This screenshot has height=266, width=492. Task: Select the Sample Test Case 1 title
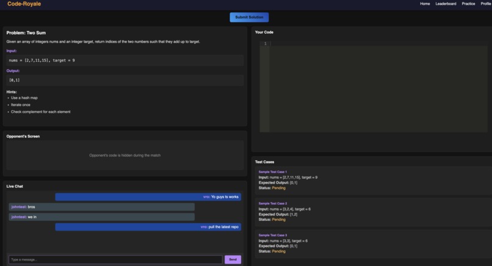pyautogui.click(x=273, y=172)
